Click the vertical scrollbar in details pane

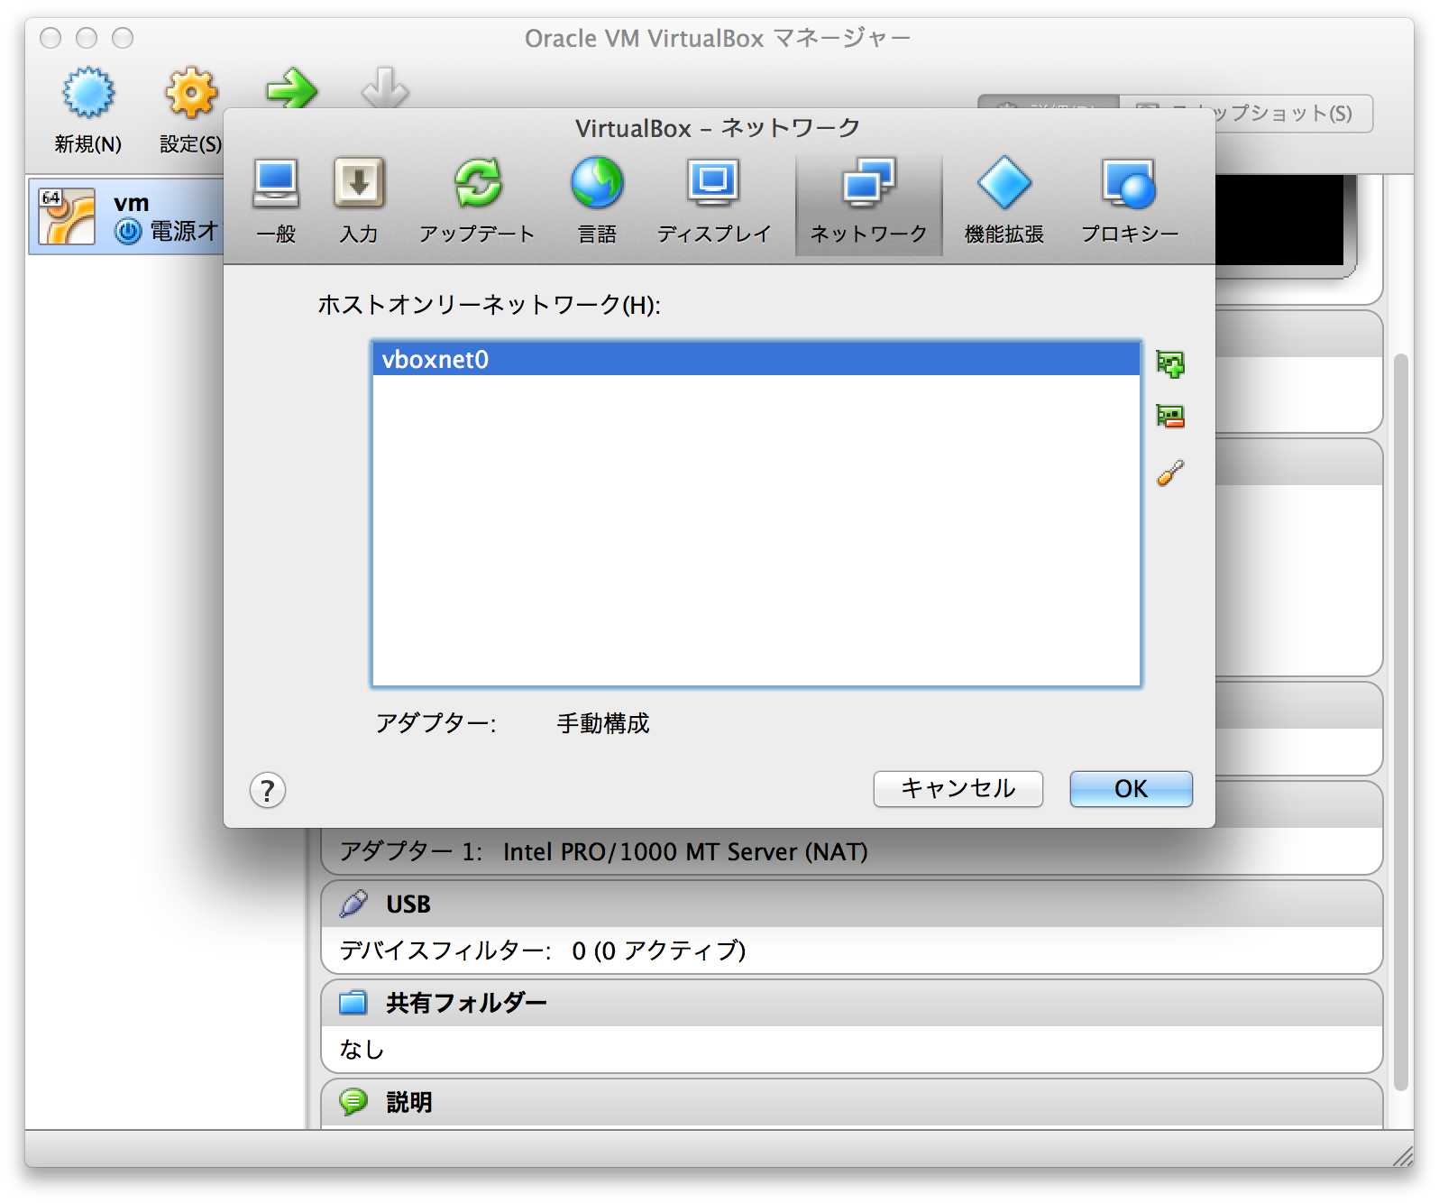click(1400, 721)
